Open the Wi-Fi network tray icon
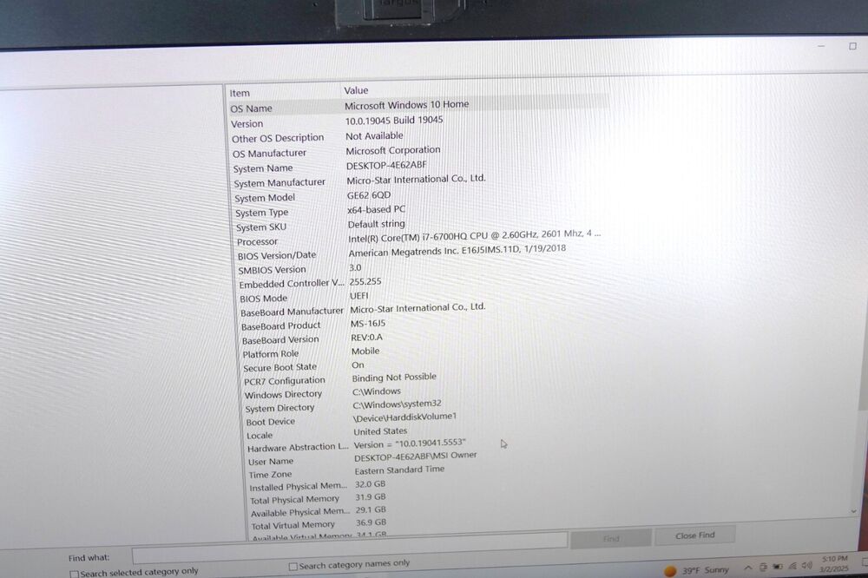 (x=792, y=566)
